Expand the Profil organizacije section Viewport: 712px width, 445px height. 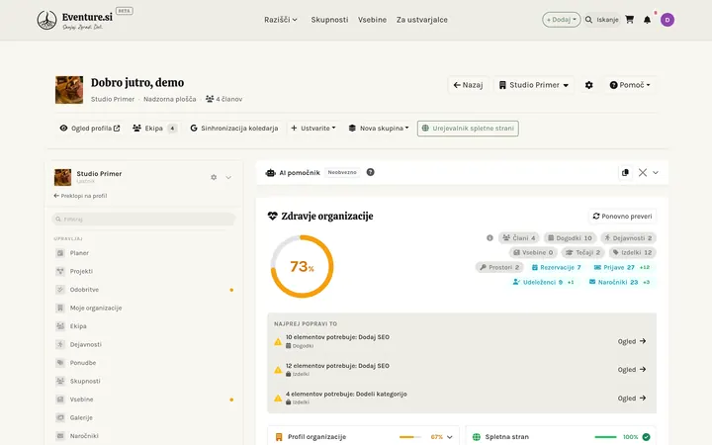click(450, 437)
